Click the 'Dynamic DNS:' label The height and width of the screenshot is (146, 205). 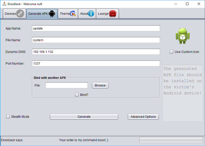16,52
